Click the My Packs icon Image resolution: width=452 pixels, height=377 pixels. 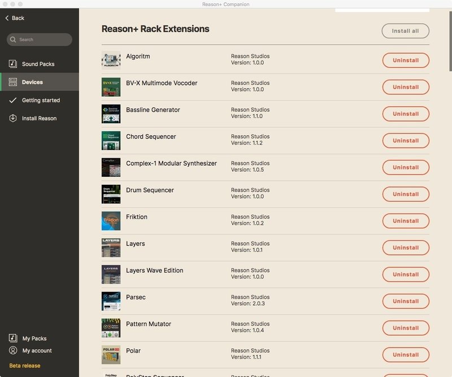coord(13,338)
